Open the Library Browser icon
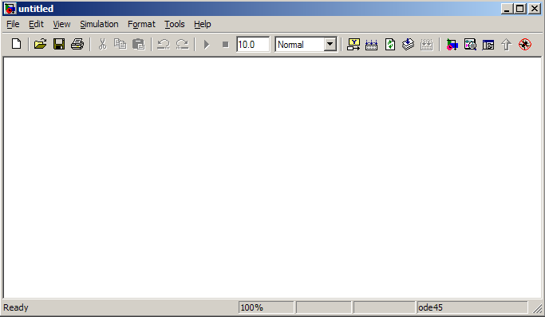The image size is (545, 317). pos(452,45)
